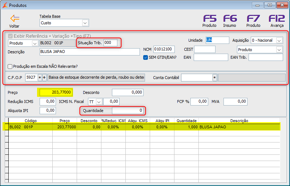
Task: Open Conta Contábil lookup asterisk button
Action: coord(214,78)
